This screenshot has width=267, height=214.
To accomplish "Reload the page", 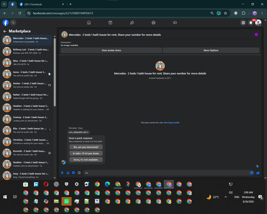I will 20,13.
